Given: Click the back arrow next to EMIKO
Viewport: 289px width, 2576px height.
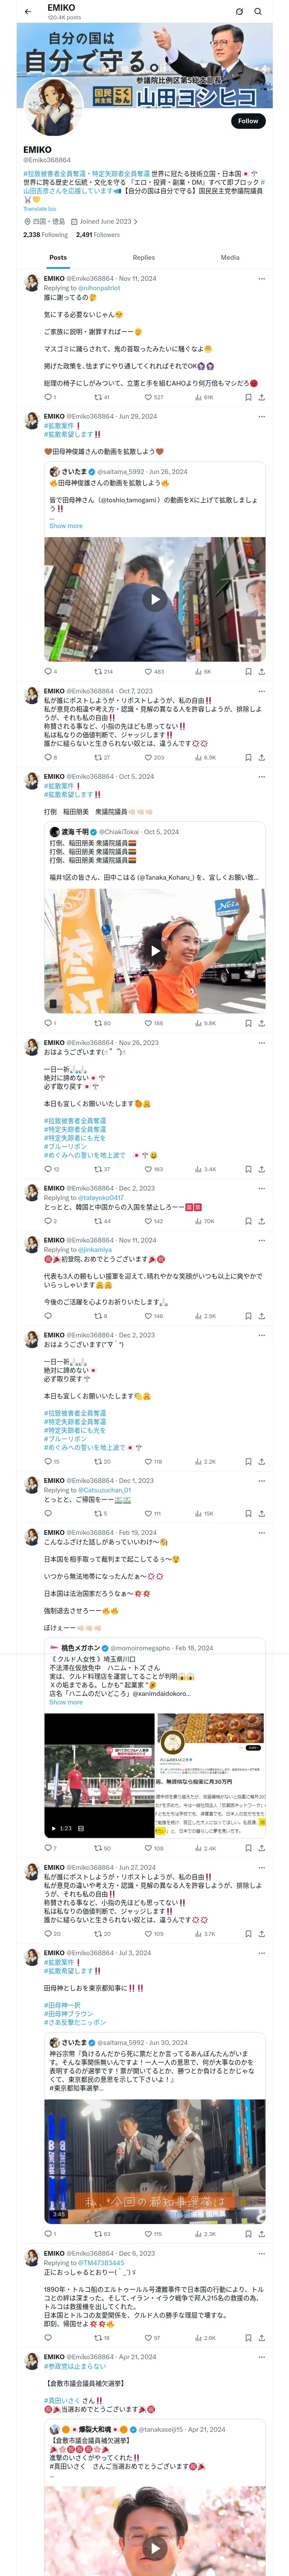Looking at the screenshot, I should tap(28, 12).
